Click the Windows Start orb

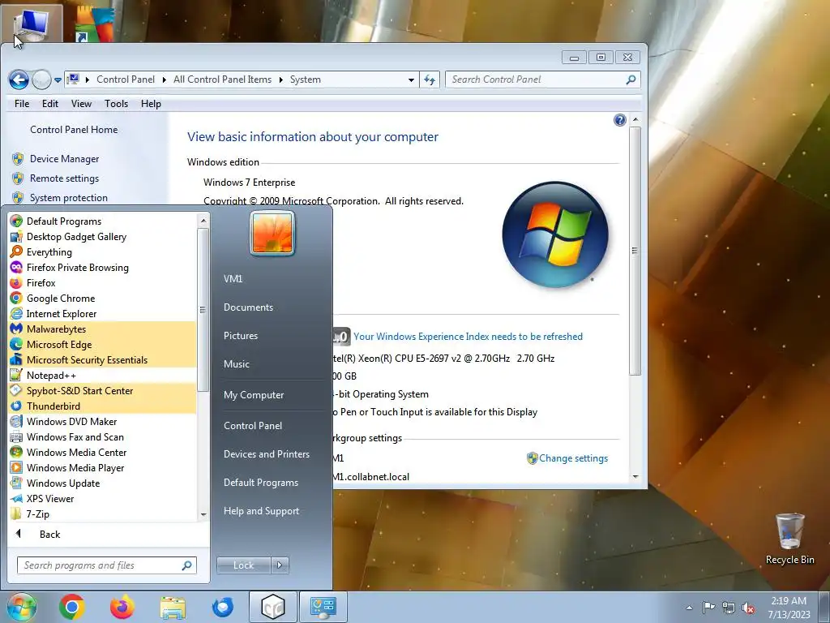point(21,607)
